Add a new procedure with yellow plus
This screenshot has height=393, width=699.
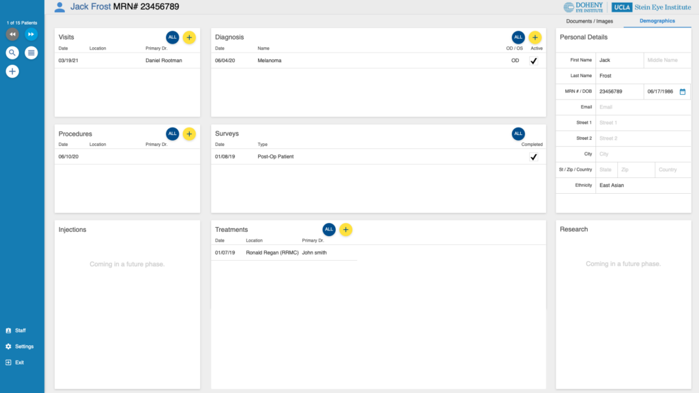point(189,134)
